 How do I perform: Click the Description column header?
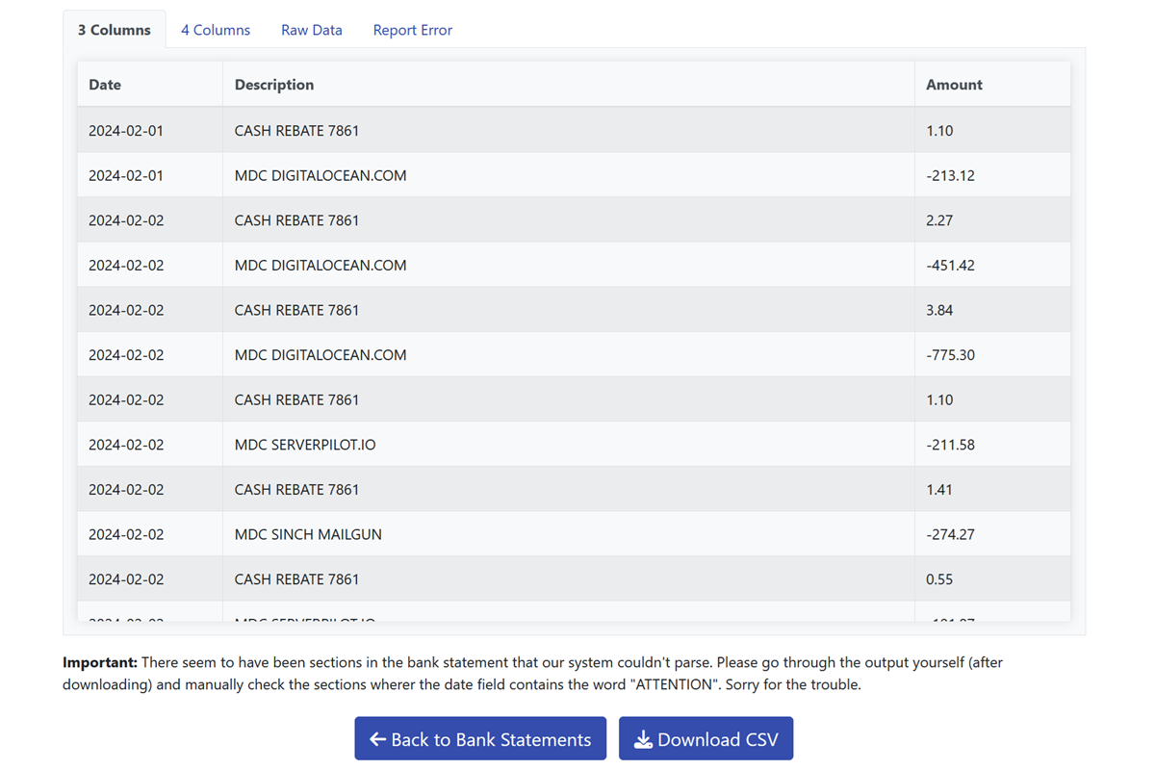tap(274, 85)
